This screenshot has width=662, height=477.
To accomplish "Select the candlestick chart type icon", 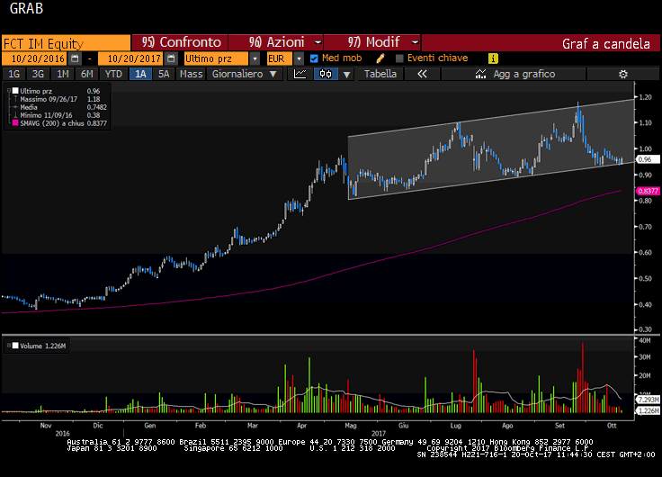I will pyautogui.click(x=326, y=74).
